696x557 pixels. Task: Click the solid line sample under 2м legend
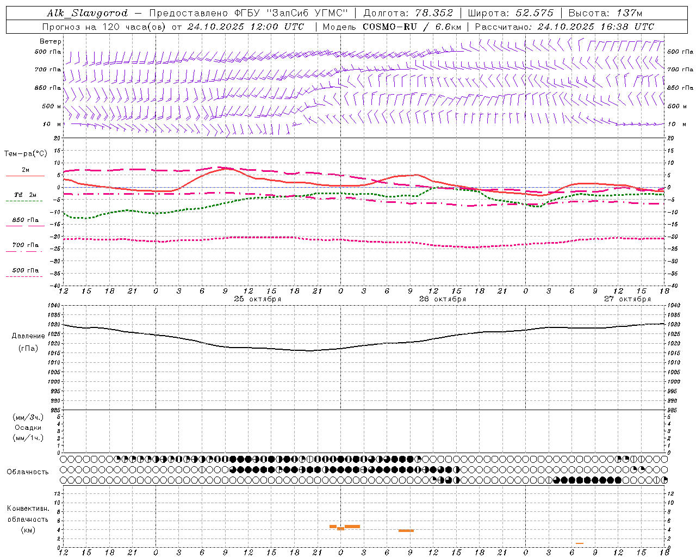point(25,176)
